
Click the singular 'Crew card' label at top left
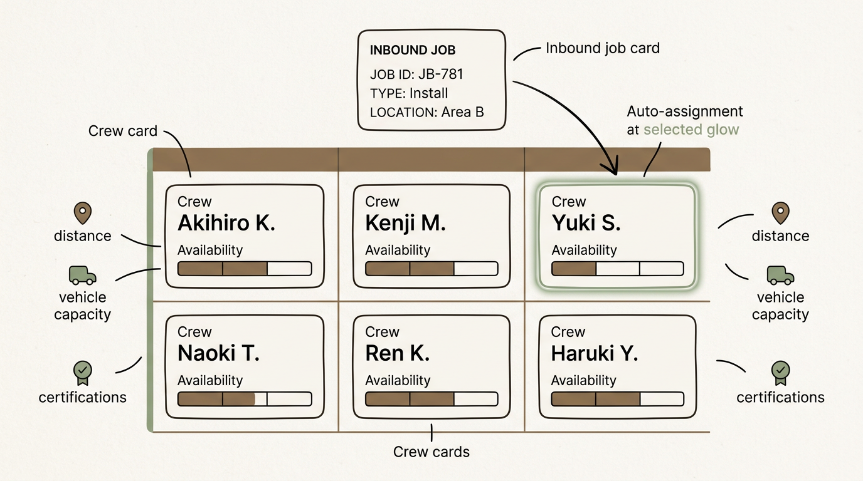point(122,131)
